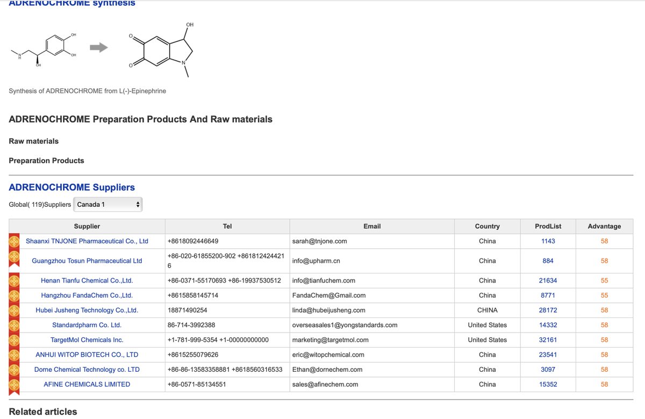Click email Ethan@dornechem.com
This screenshot has height=419, width=645.
click(x=327, y=370)
